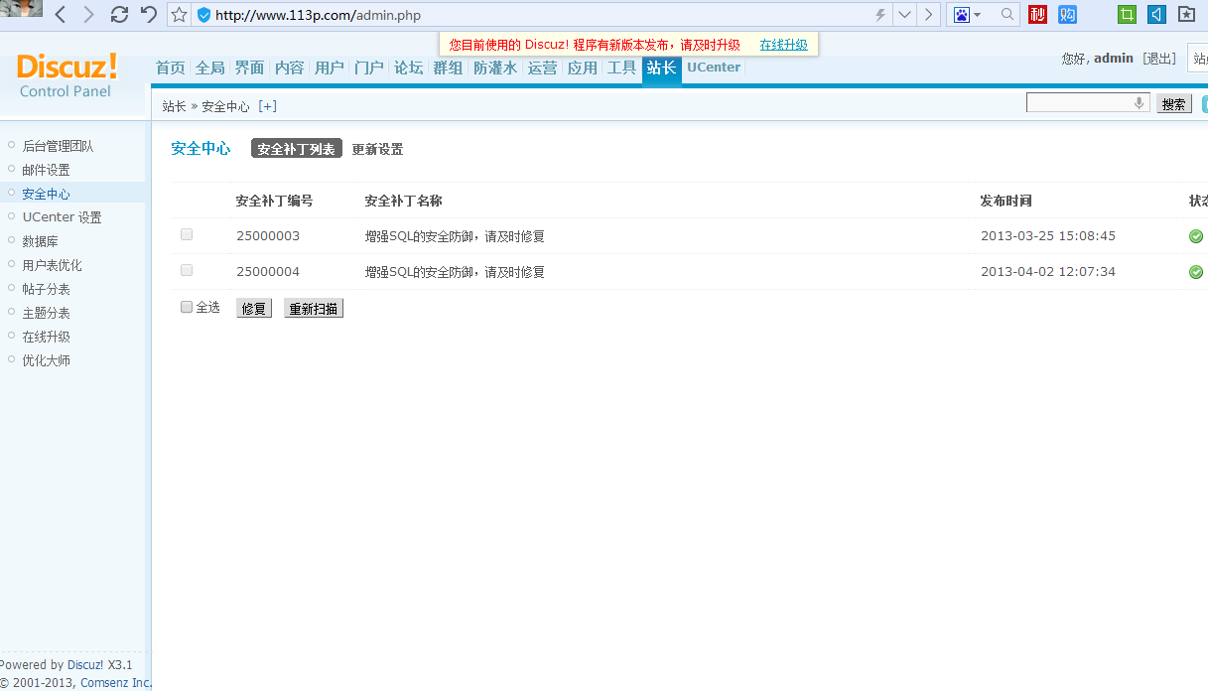
Task: Expand the [+] next to 安全中心 breadcrumb
Action: pyautogui.click(x=267, y=106)
